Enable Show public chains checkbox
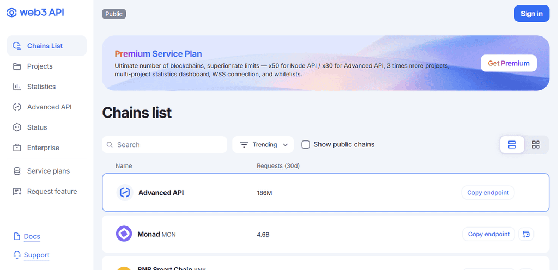The height and width of the screenshot is (270, 558). tap(306, 145)
